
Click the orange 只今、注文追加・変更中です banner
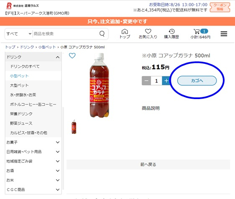117,21
